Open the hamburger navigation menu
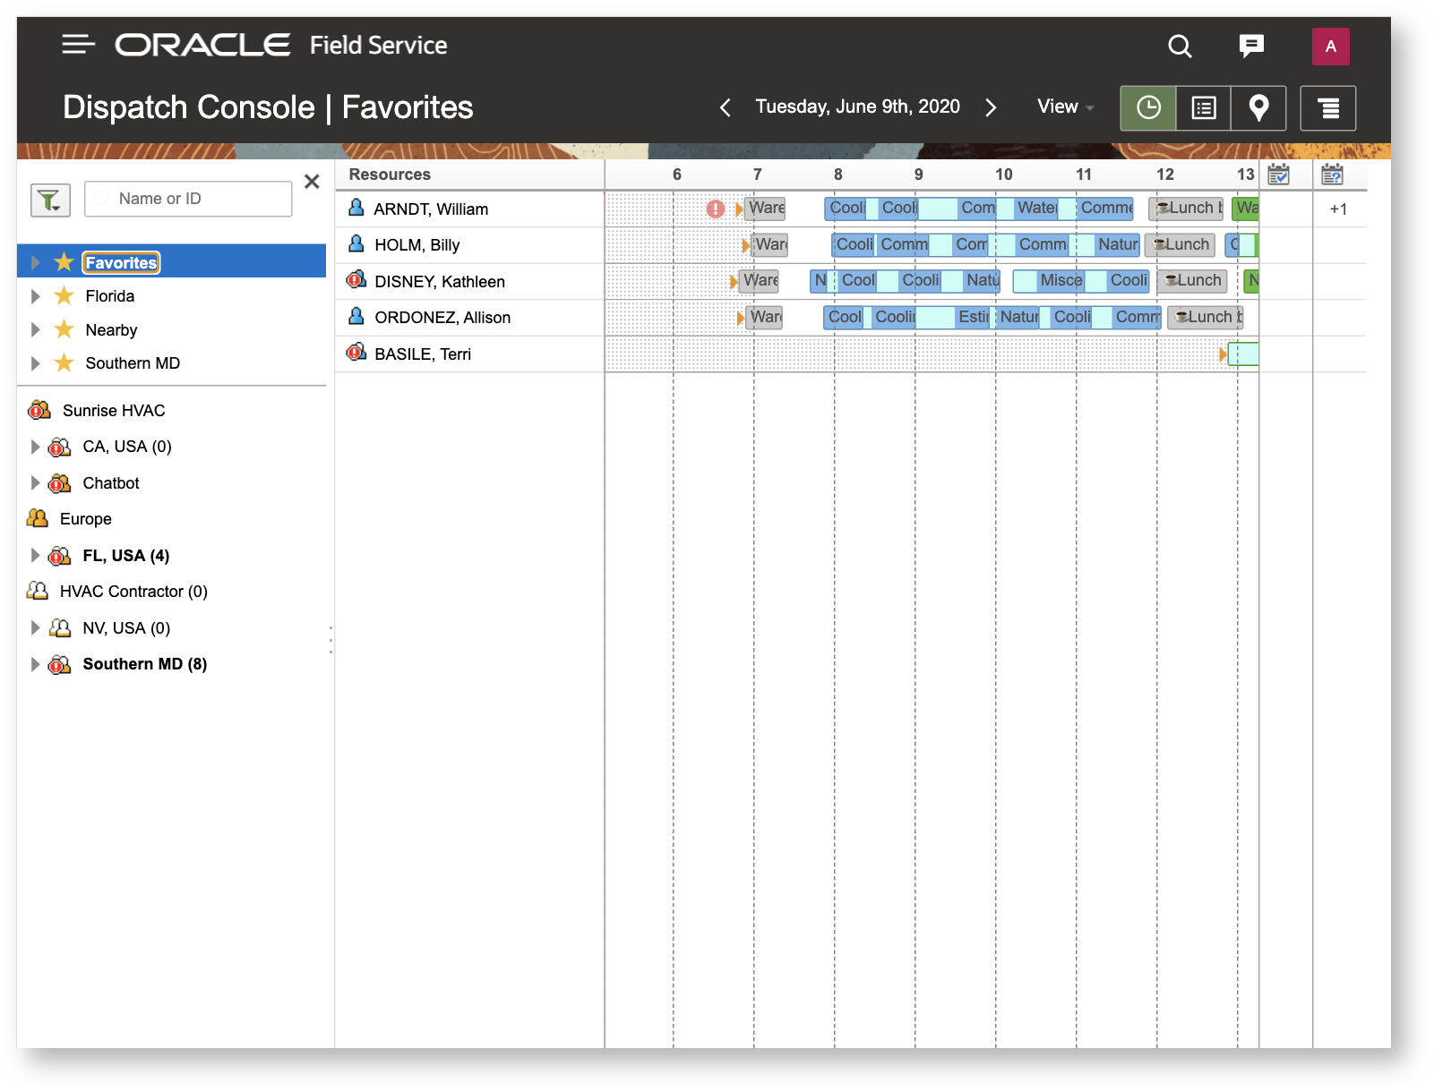This screenshot has width=1434, height=1091. point(78,45)
